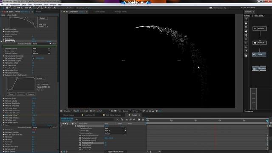This screenshot has width=272, height=153.
Task: Toggle the Turbulence effect fx switch
Action: tap(3, 42)
